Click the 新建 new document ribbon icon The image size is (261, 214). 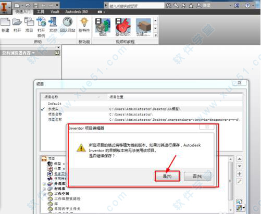[x=5, y=24]
